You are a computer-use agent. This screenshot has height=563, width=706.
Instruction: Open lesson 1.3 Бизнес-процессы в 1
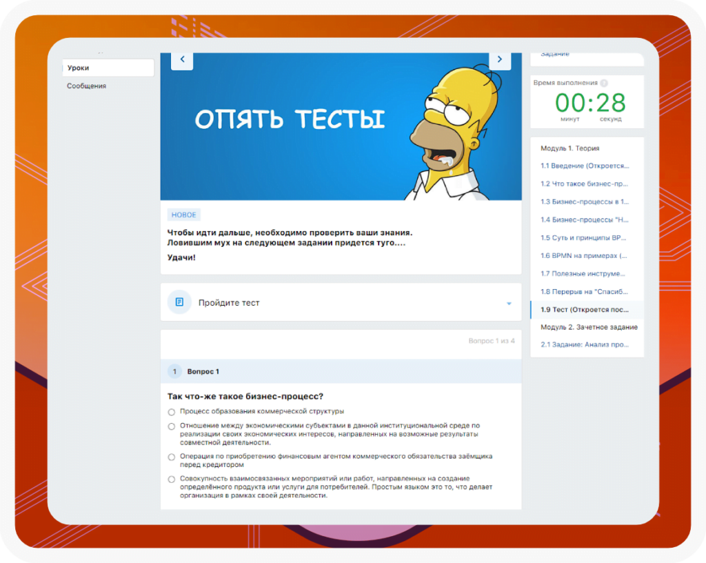pyautogui.click(x=585, y=201)
